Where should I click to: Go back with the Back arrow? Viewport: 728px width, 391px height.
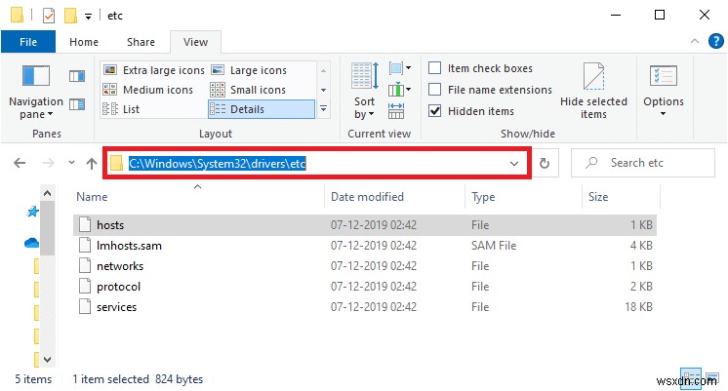tap(20, 163)
